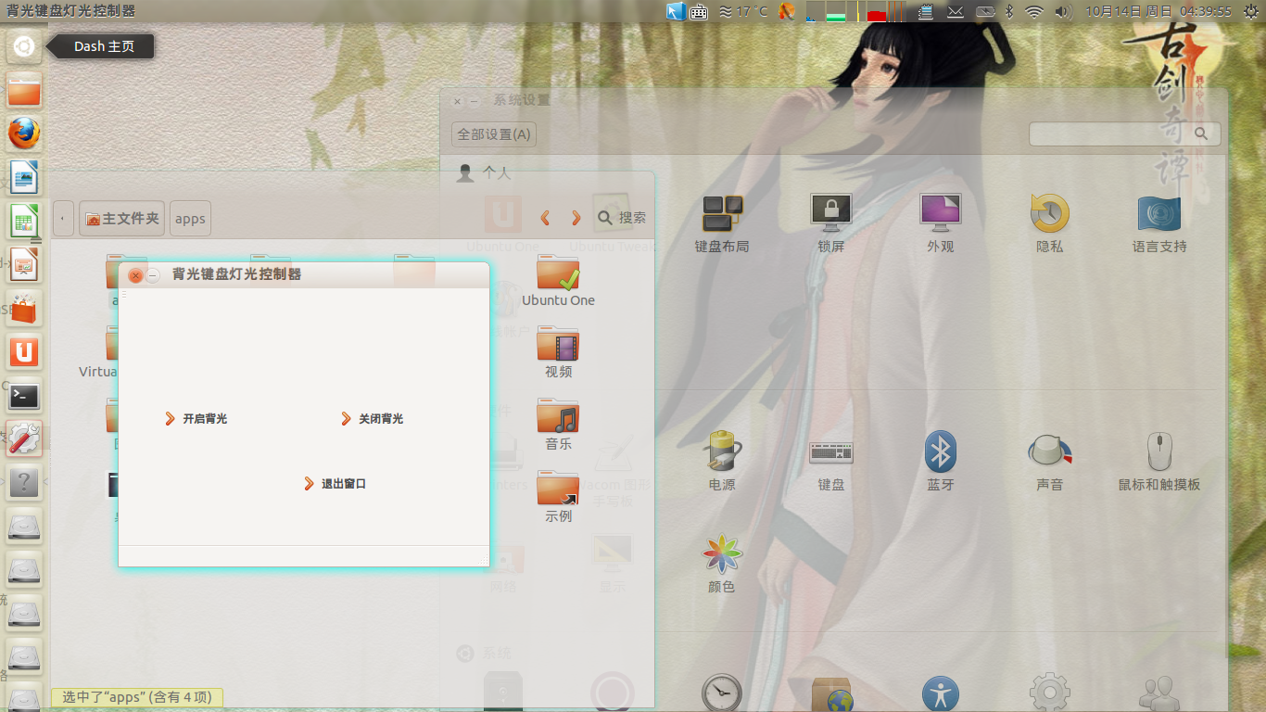
Task: Open LibreOffice Calc from the launcher
Action: (24, 221)
